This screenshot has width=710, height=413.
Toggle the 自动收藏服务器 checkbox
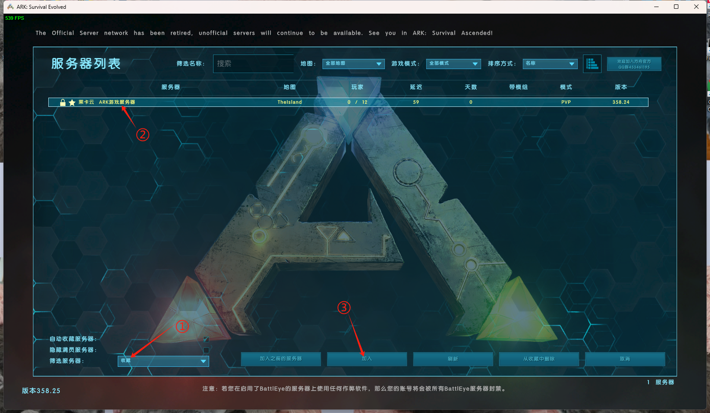click(206, 339)
